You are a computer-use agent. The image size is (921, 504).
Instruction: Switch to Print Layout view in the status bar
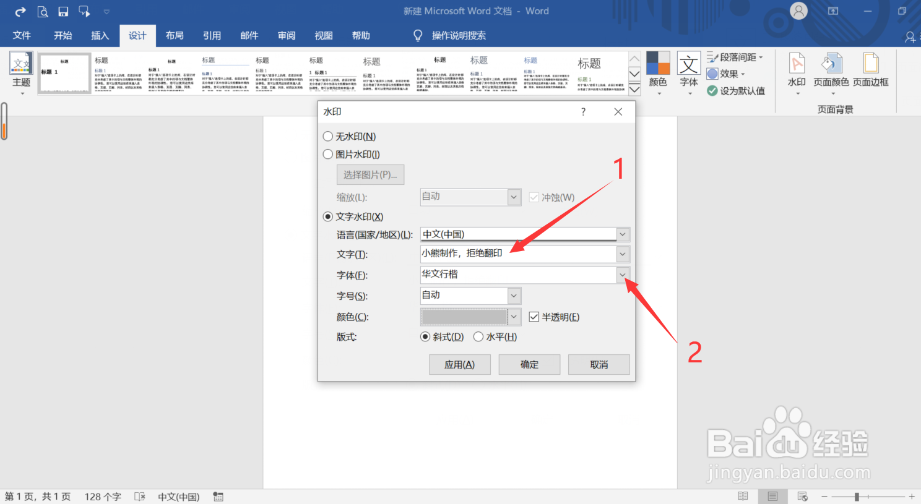click(x=772, y=497)
